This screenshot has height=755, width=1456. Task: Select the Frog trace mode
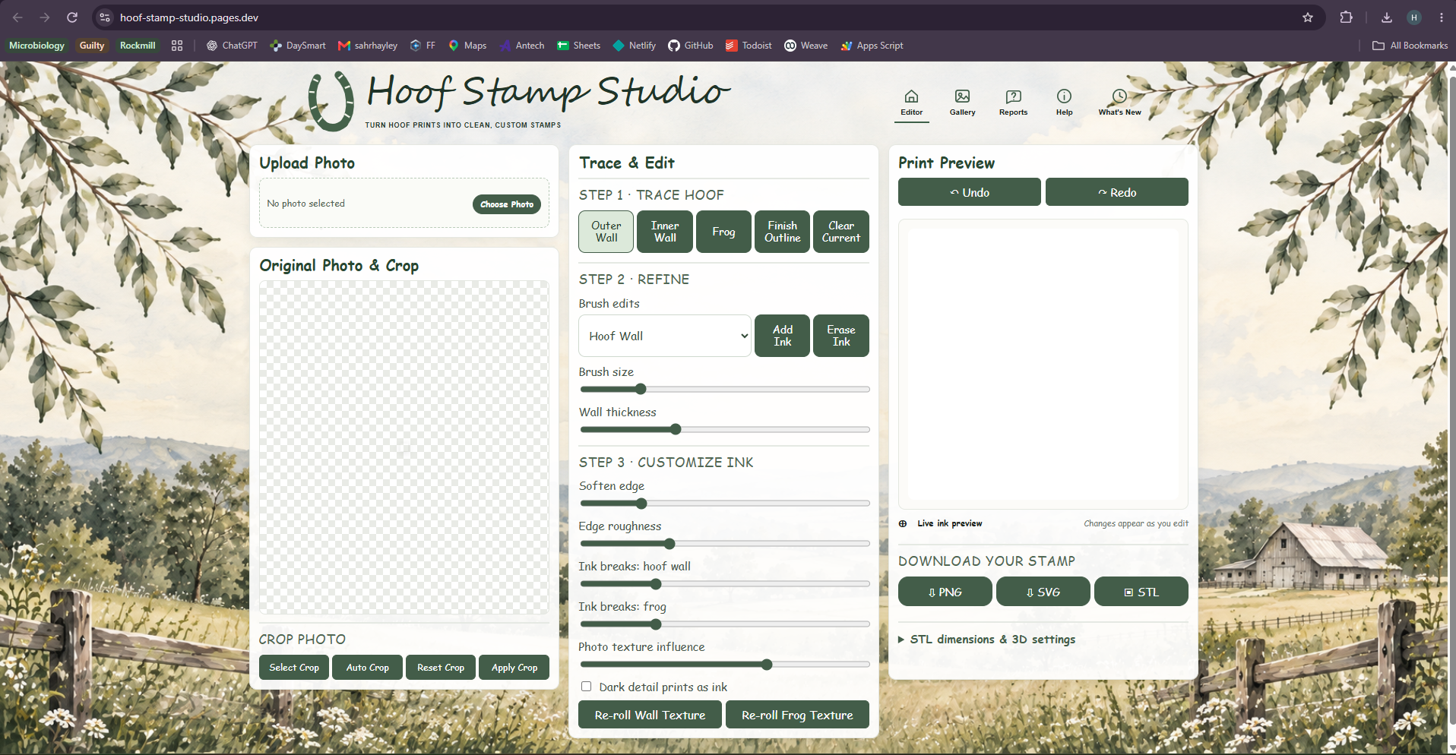tap(723, 232)
